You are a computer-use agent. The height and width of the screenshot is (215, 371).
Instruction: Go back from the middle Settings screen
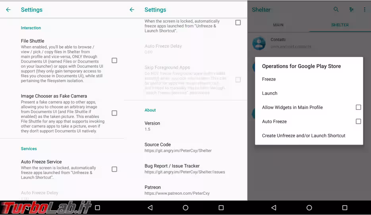(132, 10)
